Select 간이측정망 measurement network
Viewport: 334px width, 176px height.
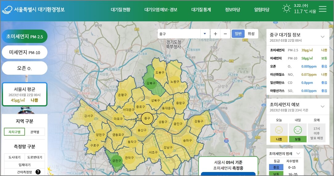pos(25,172)
